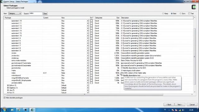Viewport: 199px width, 112px height.
Task: Click the Package column header
Action: (8, 18)
